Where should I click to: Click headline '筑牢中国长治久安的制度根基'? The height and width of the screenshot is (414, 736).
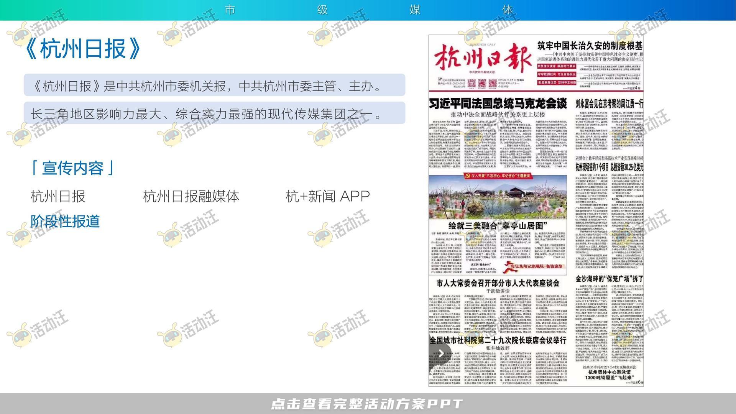coord(590,46)
